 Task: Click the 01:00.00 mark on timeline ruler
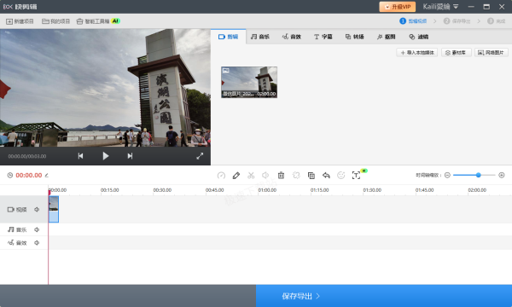tap(267, 190)
